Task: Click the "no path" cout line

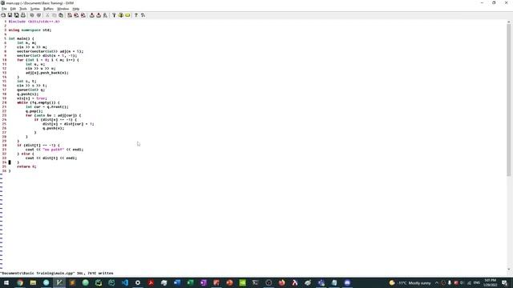Action: (x=55, y=150)
